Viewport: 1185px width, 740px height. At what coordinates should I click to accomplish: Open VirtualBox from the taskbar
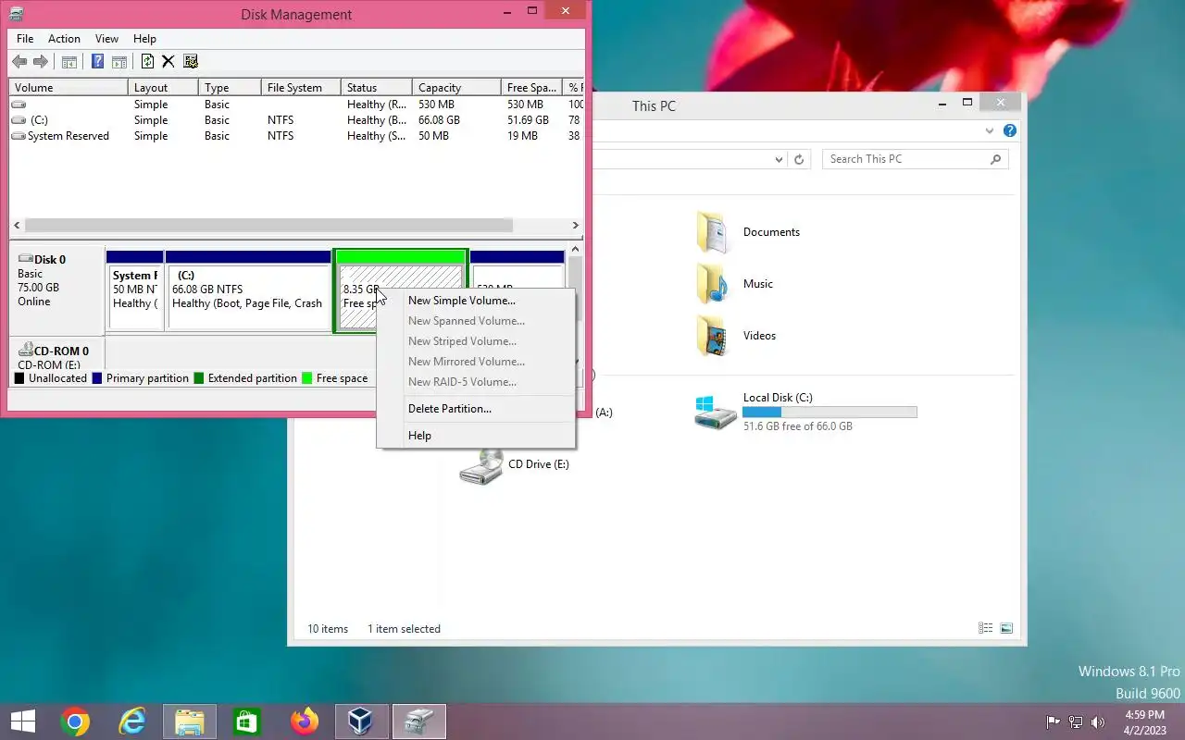click(361, 721)
